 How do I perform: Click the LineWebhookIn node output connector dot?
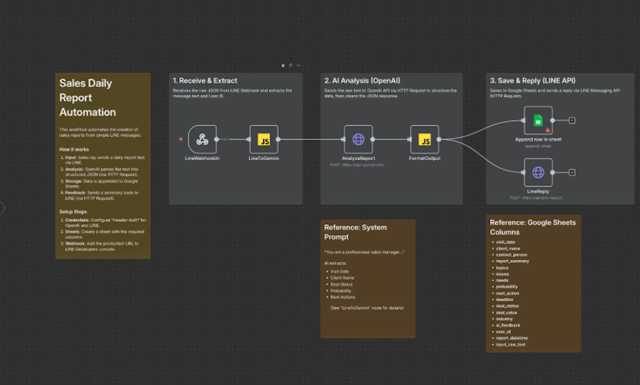[x=217, y=139]
